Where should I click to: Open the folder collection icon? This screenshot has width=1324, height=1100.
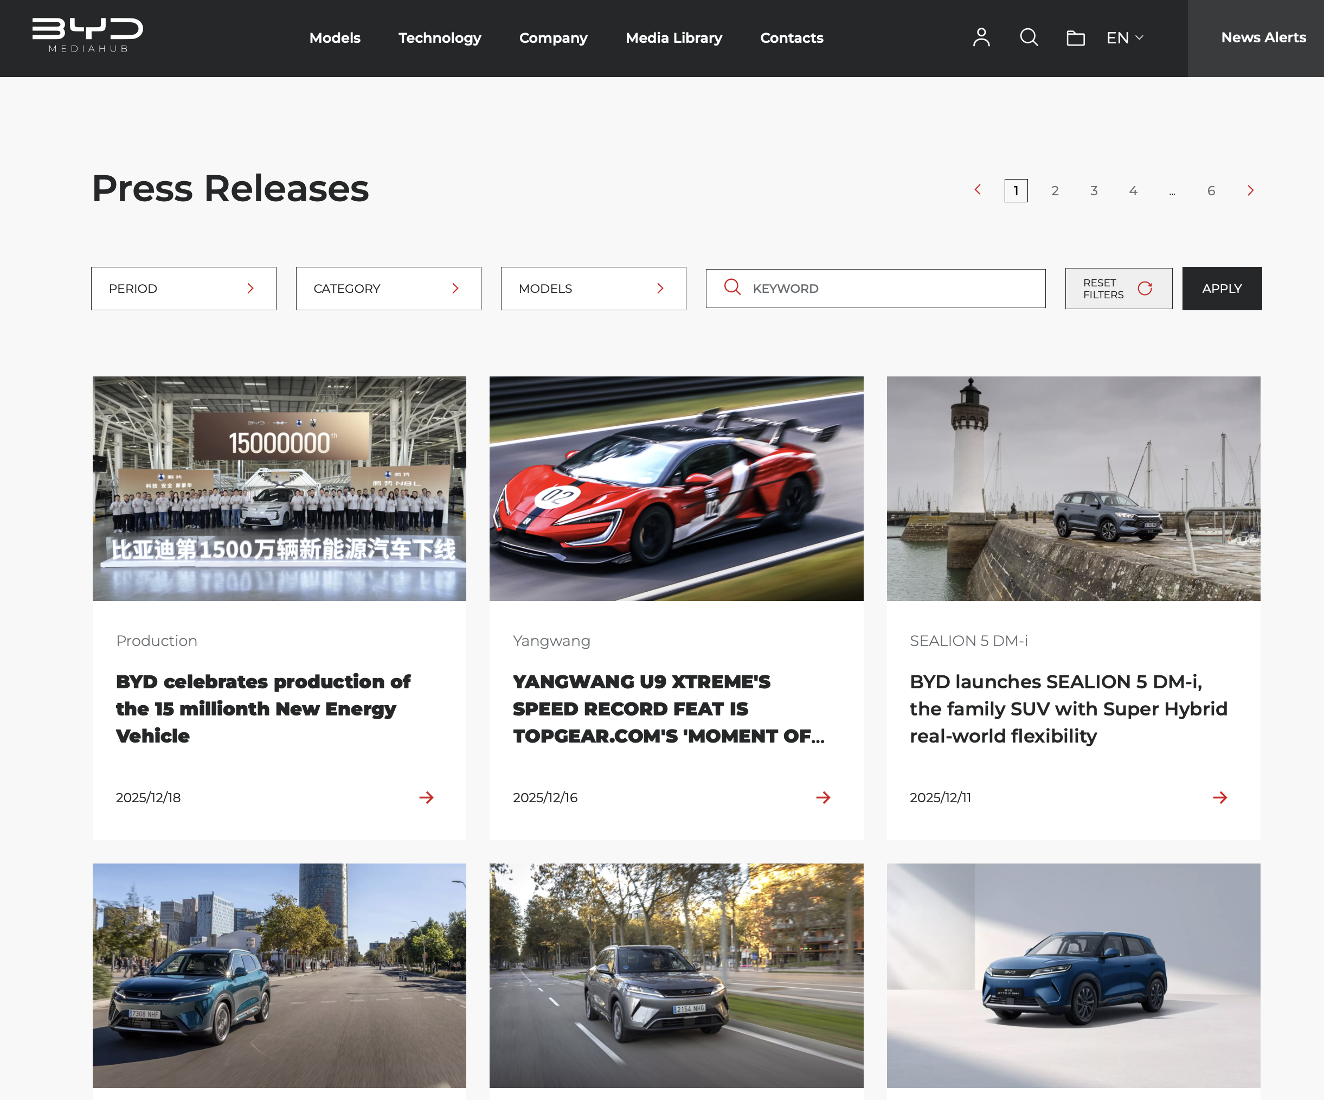1075,39
